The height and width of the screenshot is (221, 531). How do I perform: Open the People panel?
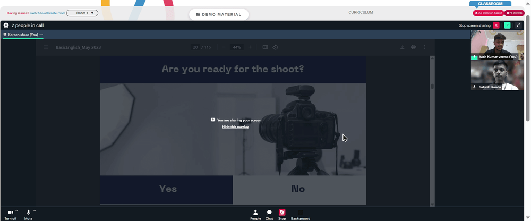(x=255, y=215)
